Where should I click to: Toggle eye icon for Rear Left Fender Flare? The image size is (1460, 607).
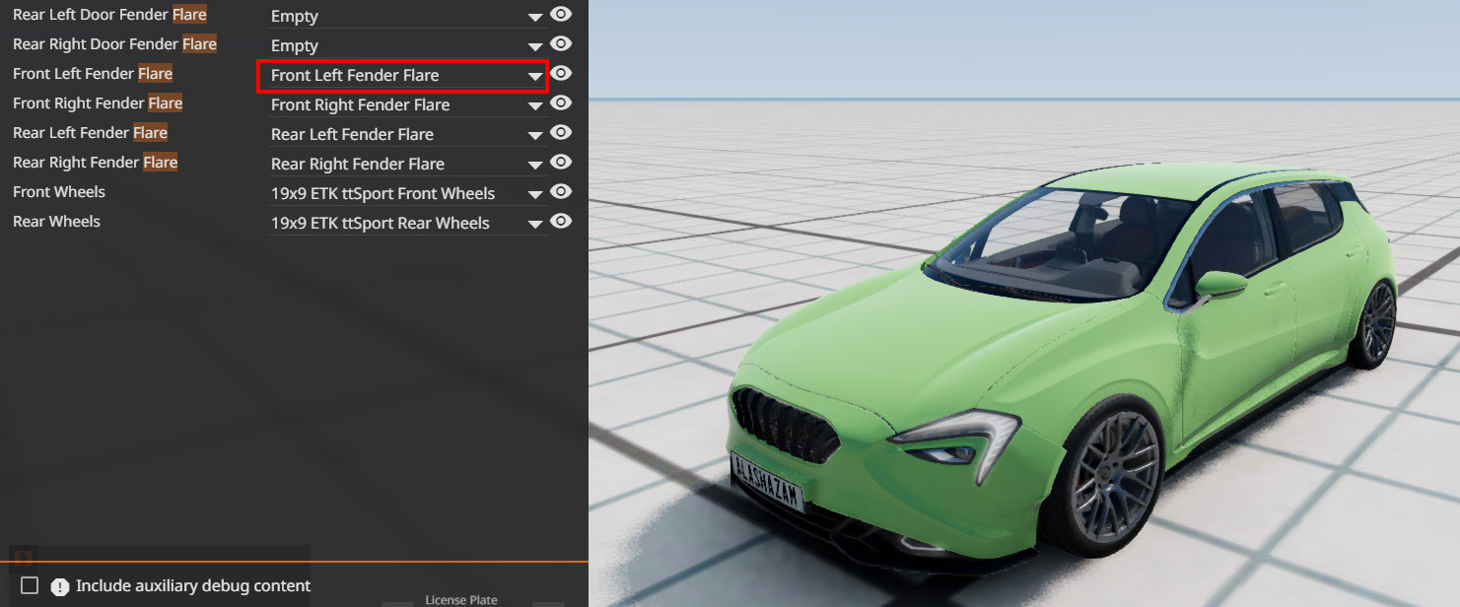(561, 133)
